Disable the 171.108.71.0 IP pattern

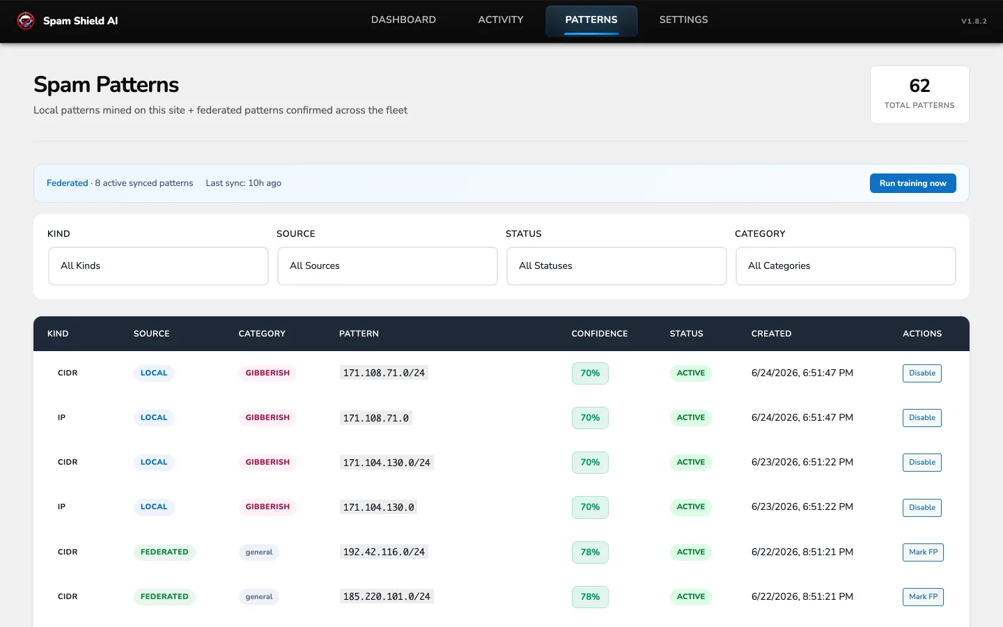[x=922, y=418]
